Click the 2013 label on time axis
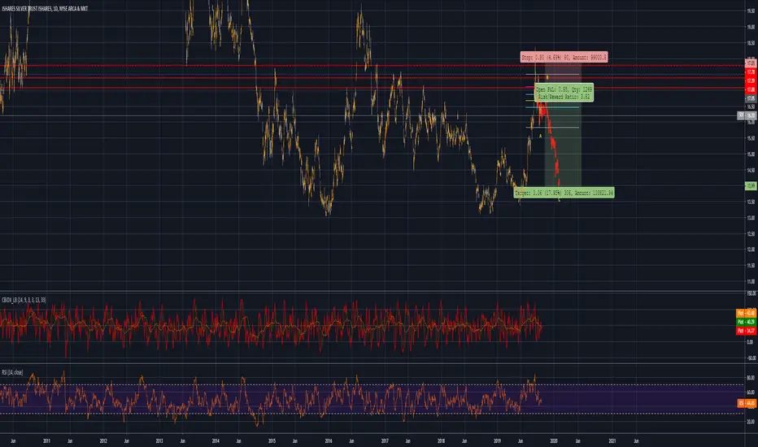Screen dimensions: 758x447 pyautogui.click(x=159, y=440)
